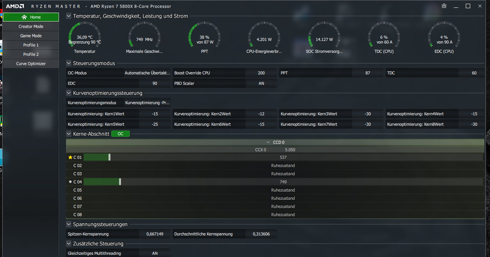The height and width of the screenshot is (257, 490).
Task: Click Kern3Wert value -30
Action: click(368, 114)
